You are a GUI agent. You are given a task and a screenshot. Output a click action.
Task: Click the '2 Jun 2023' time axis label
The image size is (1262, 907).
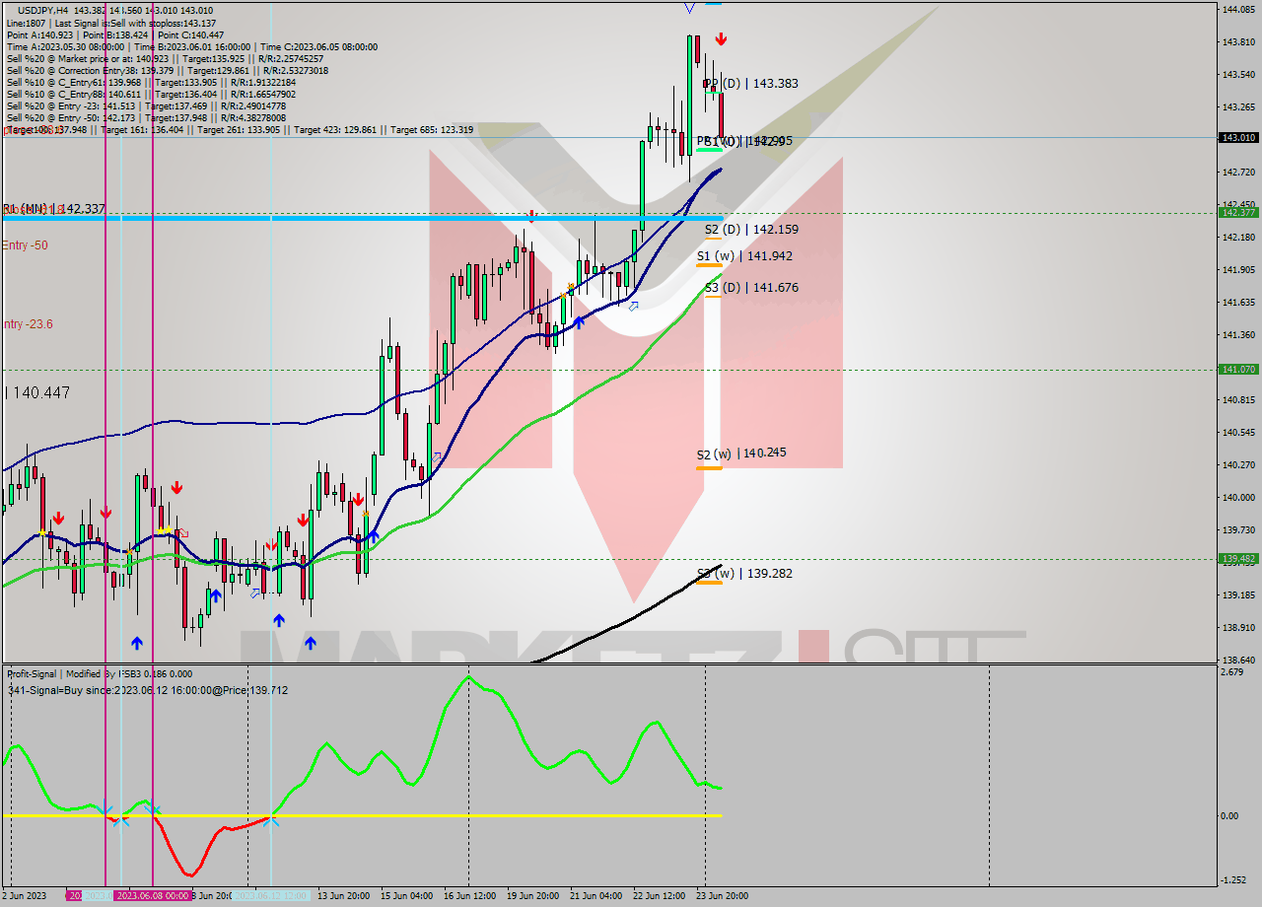[26, 896]
